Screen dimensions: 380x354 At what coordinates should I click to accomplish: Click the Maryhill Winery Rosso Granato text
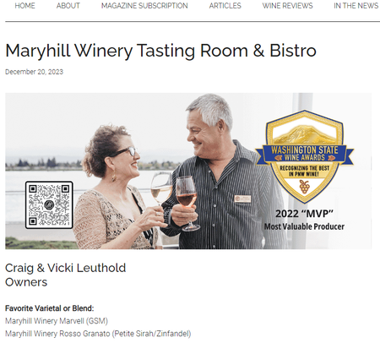coord(57,334)
